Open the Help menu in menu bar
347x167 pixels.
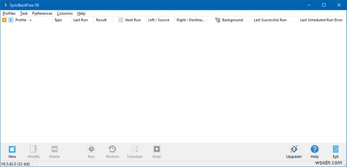click(81, 13)
